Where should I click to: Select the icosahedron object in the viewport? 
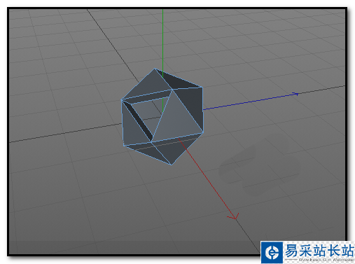point(162,116)
